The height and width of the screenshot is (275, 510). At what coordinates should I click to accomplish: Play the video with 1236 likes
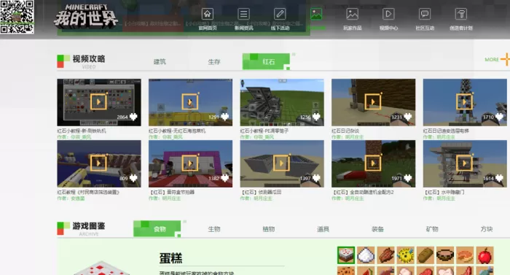[x=282, y=102]
